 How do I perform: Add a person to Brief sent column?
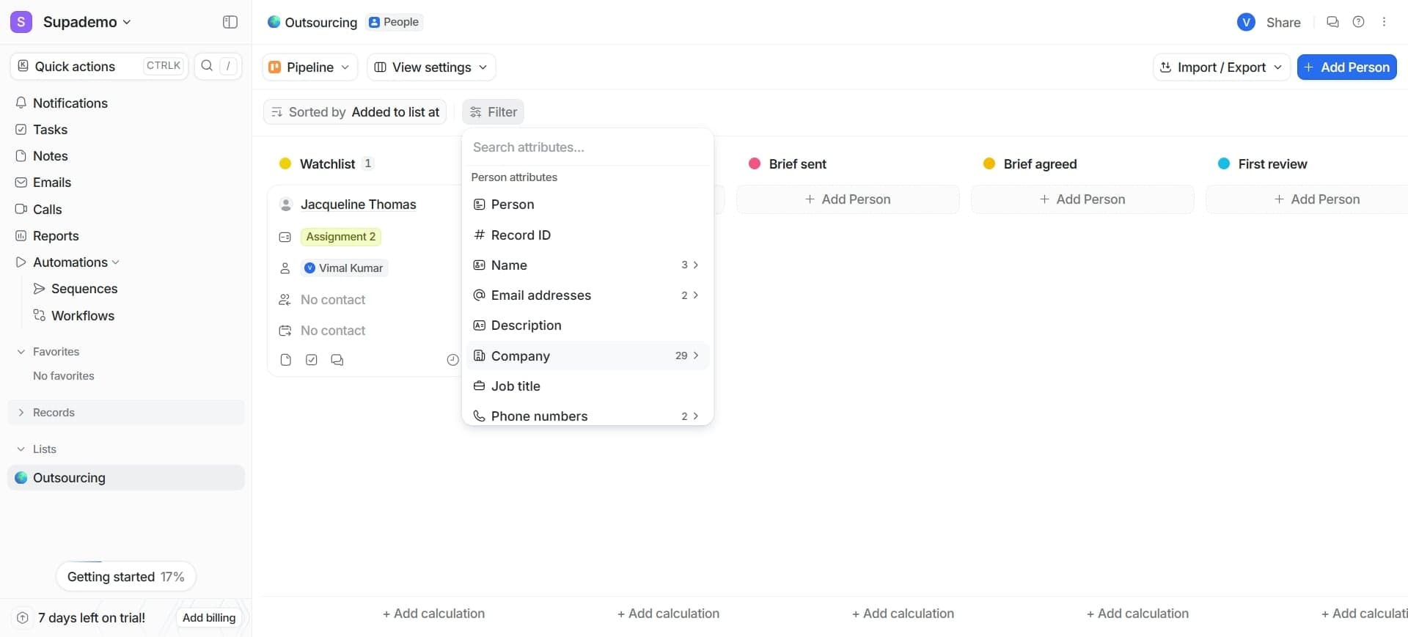848,199
